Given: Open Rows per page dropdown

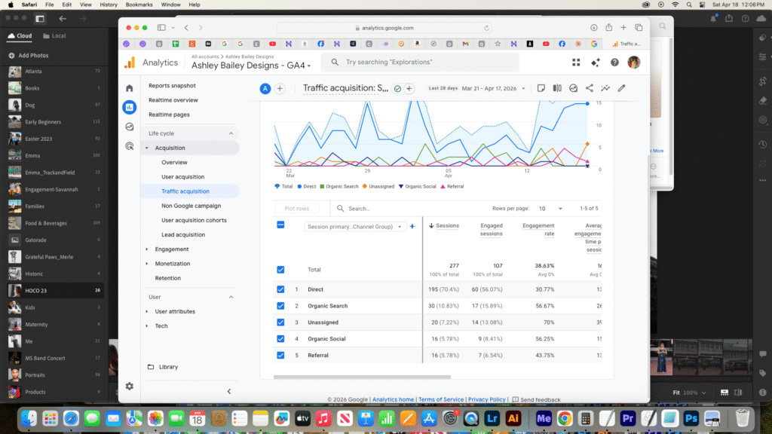Looking at the screenshot, I should (x=550, y=209).
